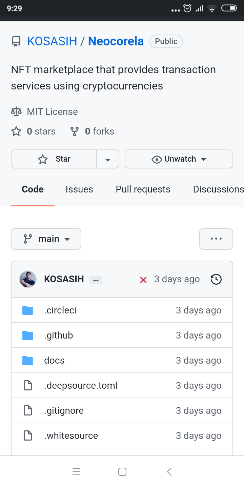This screenshot has height=488, width=244.
Task: Click the repository book icon
Action: pyautogui.click(x=16, y=41)
